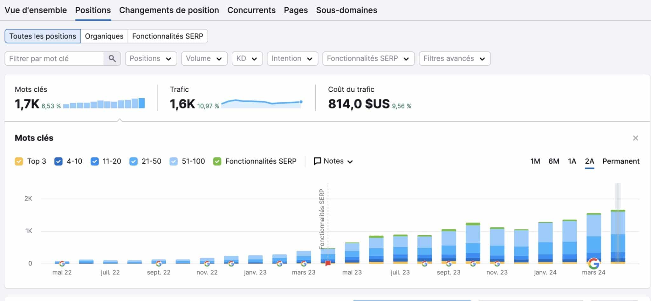The width and height of the screenshot is (651, 301).
Task: Open the Notes speech bubble menu
Action: 333,161
